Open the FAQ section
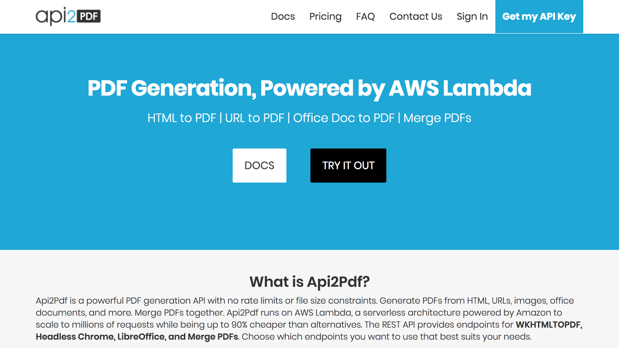This screenshot has height=348, width=619. click(x=365, y=17)
